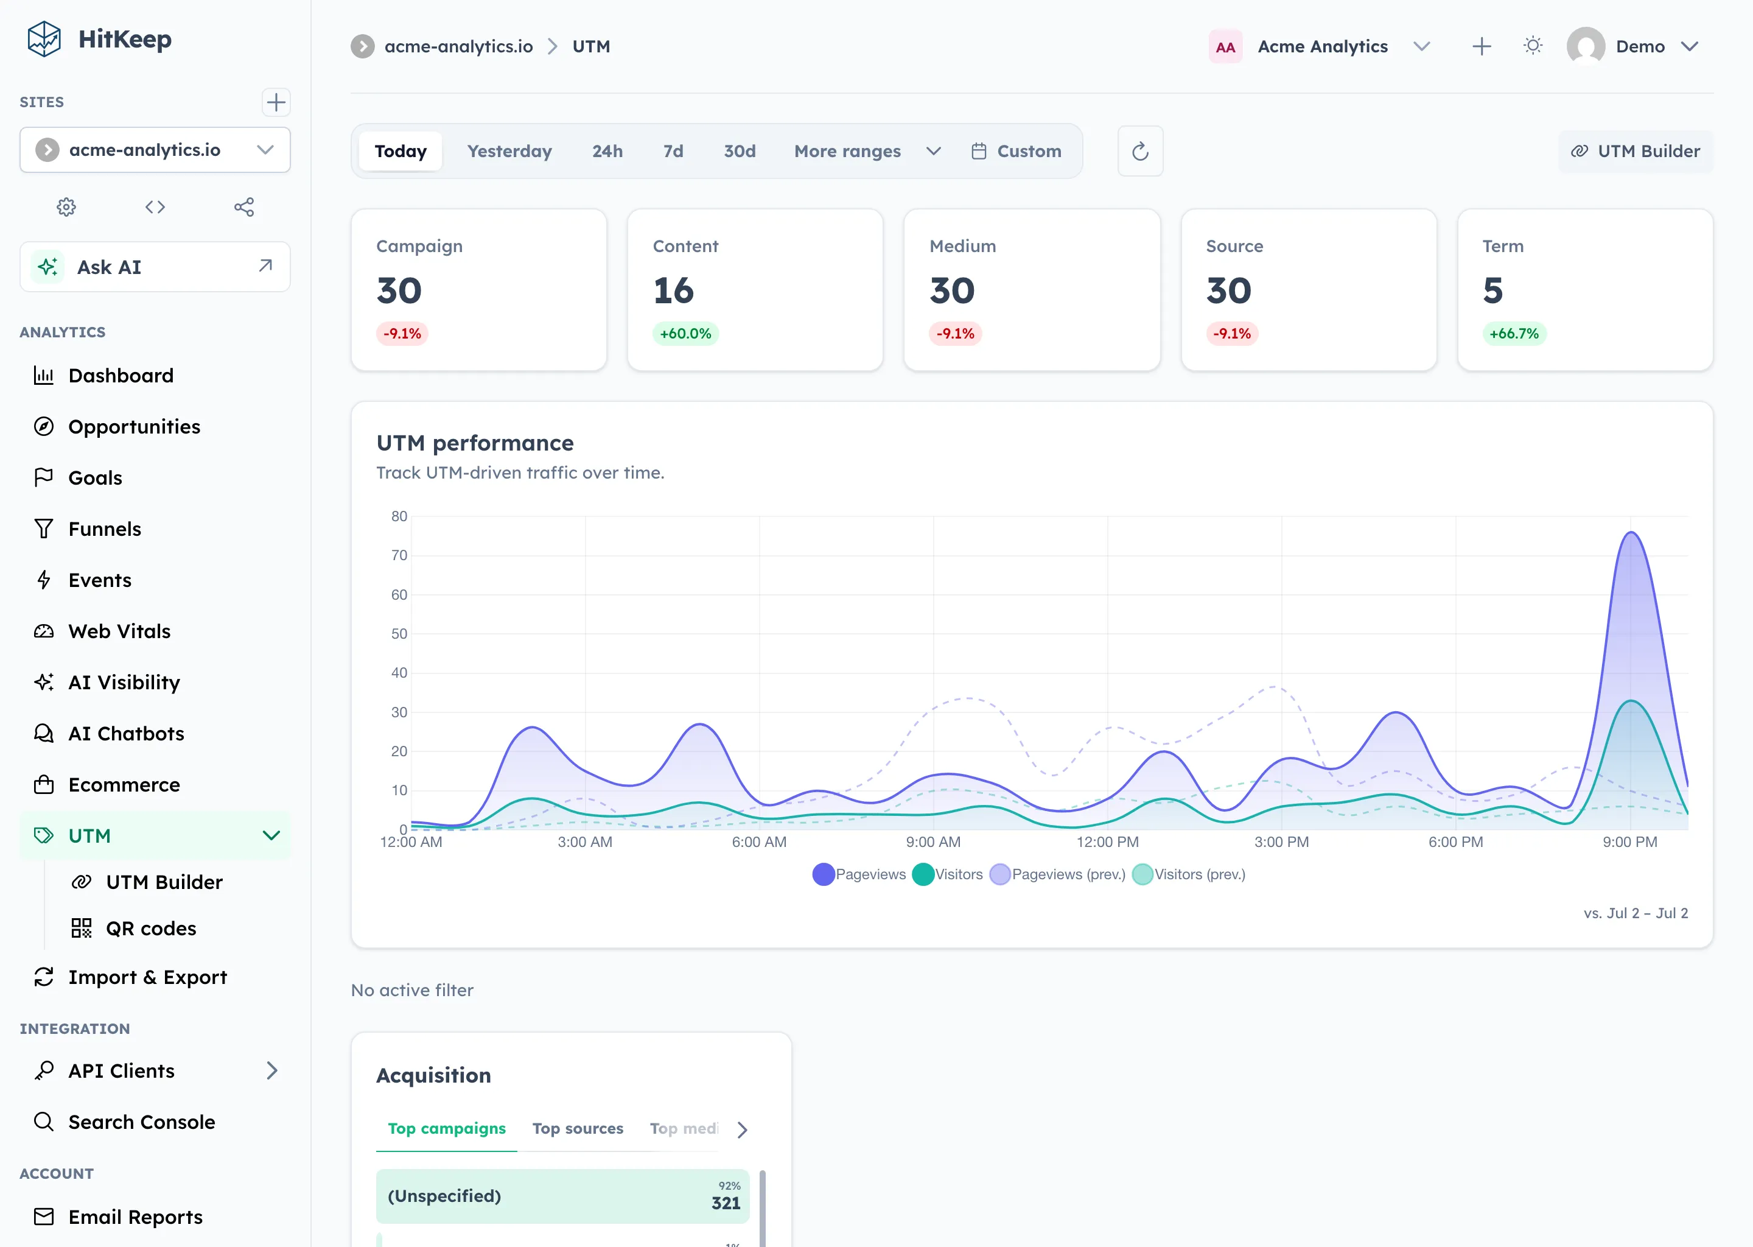Switch to Top campaigns tab
The height and width of the screenshot is (1247, 1753).
[447, 1128]
